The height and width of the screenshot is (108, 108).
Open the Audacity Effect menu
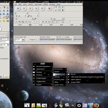click(46, 4)
